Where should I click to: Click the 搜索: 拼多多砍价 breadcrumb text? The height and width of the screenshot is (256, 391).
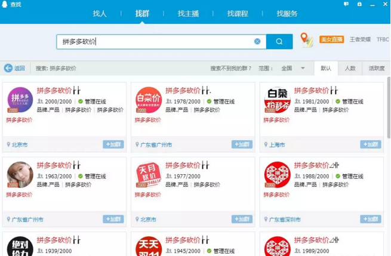(x=56, y=68)
